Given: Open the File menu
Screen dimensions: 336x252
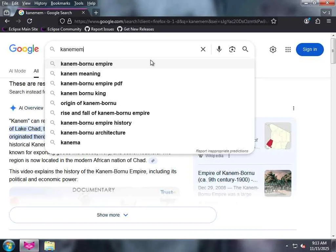Looking at the screenshot, I should (x=5, y=3).
